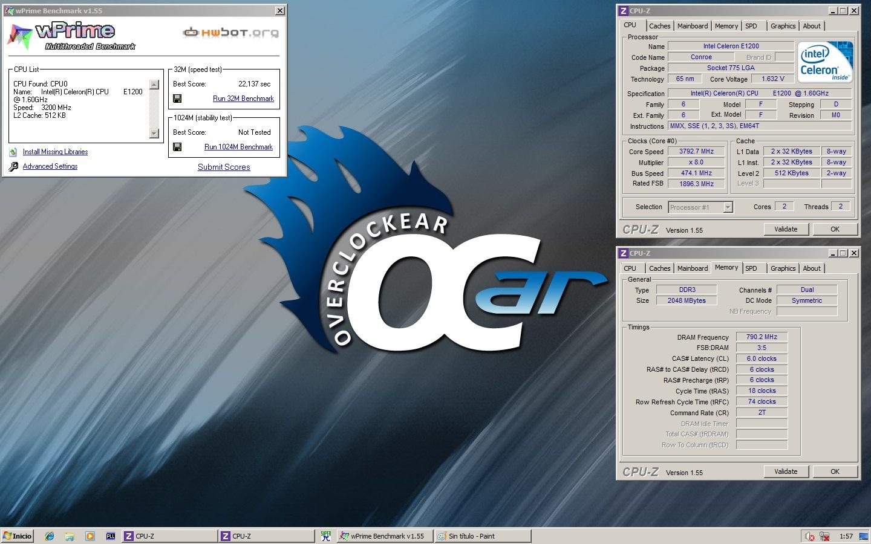Click the Command Rate 2T field
This screenshot has width=871, height=544.
[762, 413]
